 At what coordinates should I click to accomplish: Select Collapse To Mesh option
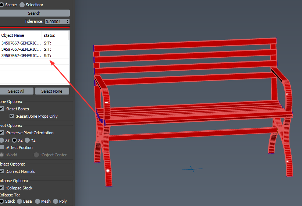point(38,201)
